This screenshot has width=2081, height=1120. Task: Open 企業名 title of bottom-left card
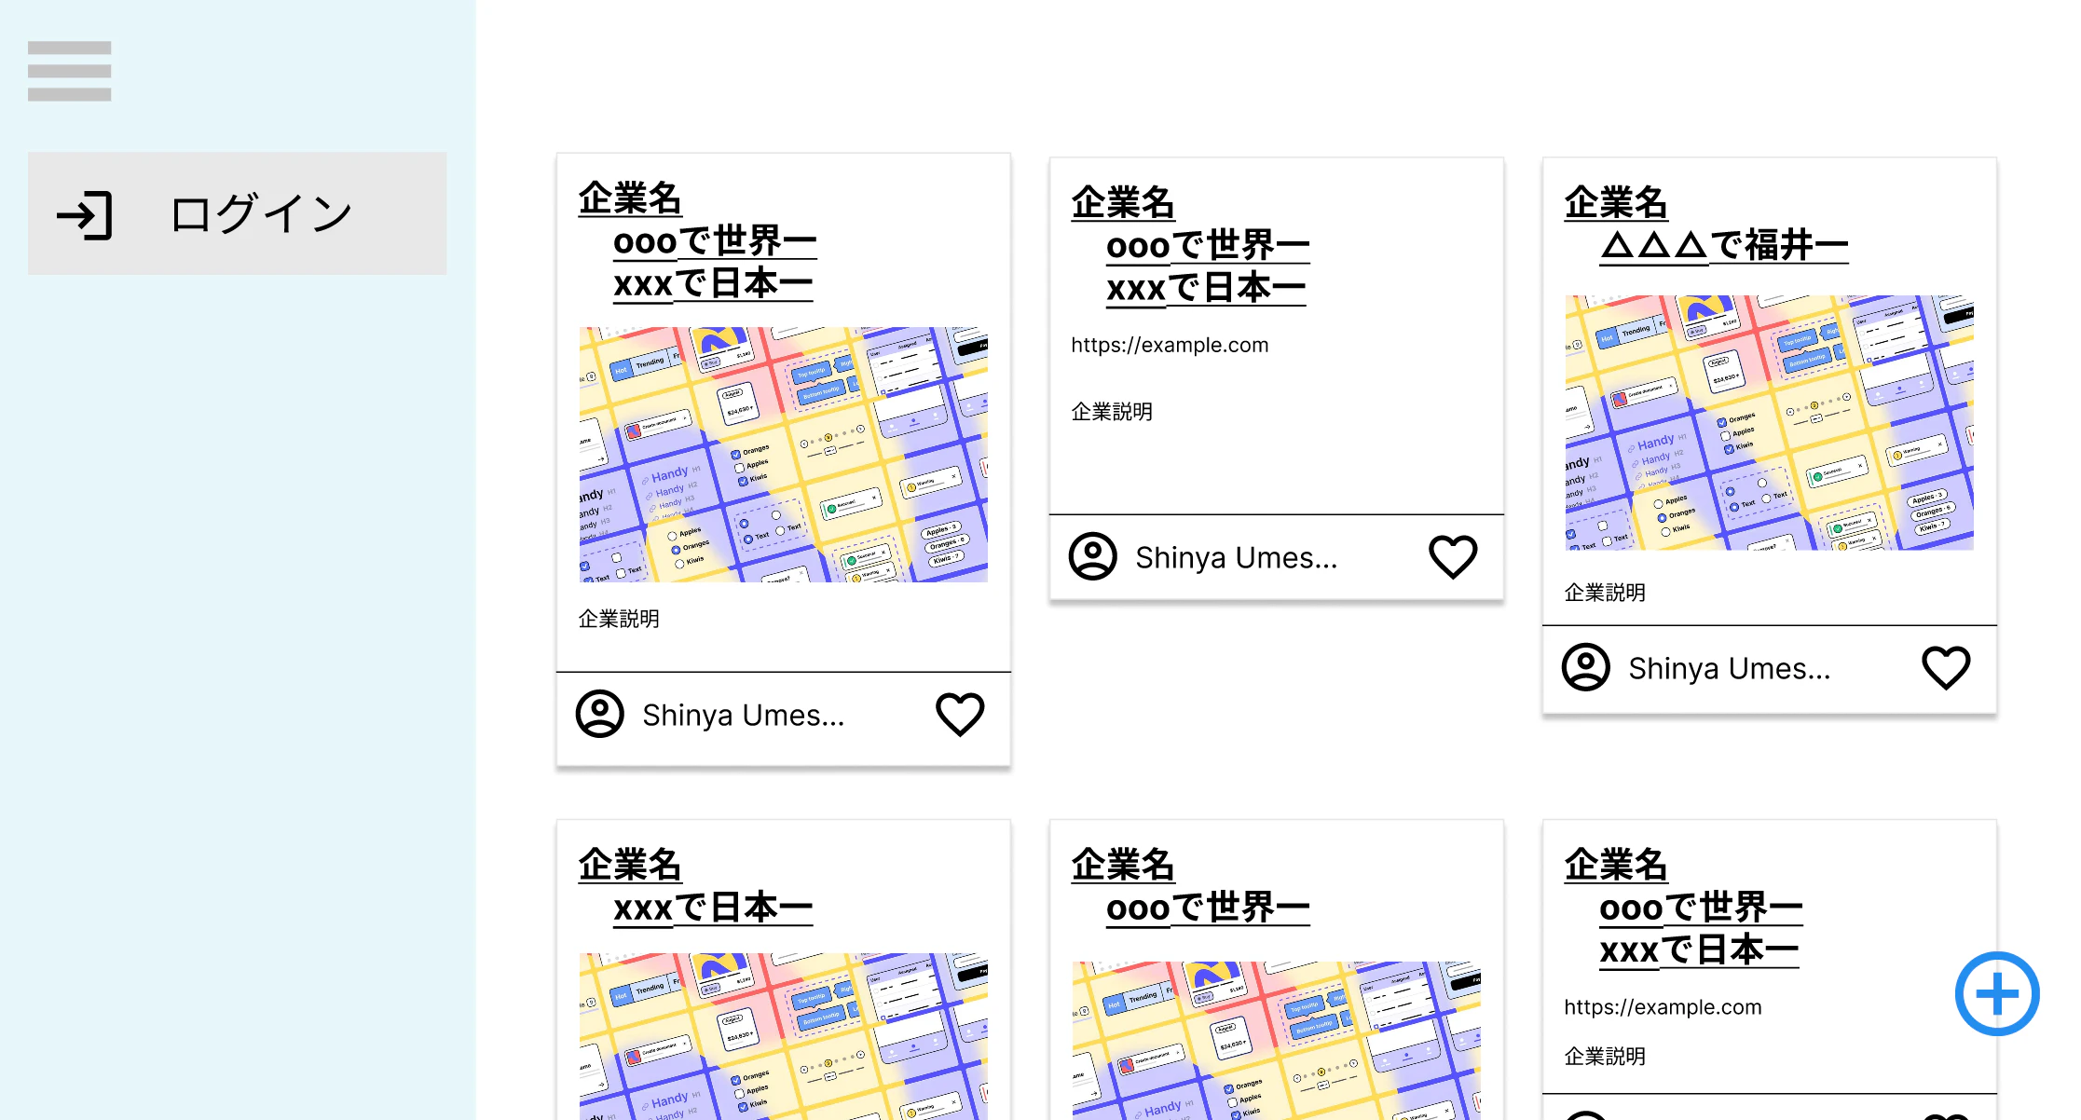coord(630,866)
